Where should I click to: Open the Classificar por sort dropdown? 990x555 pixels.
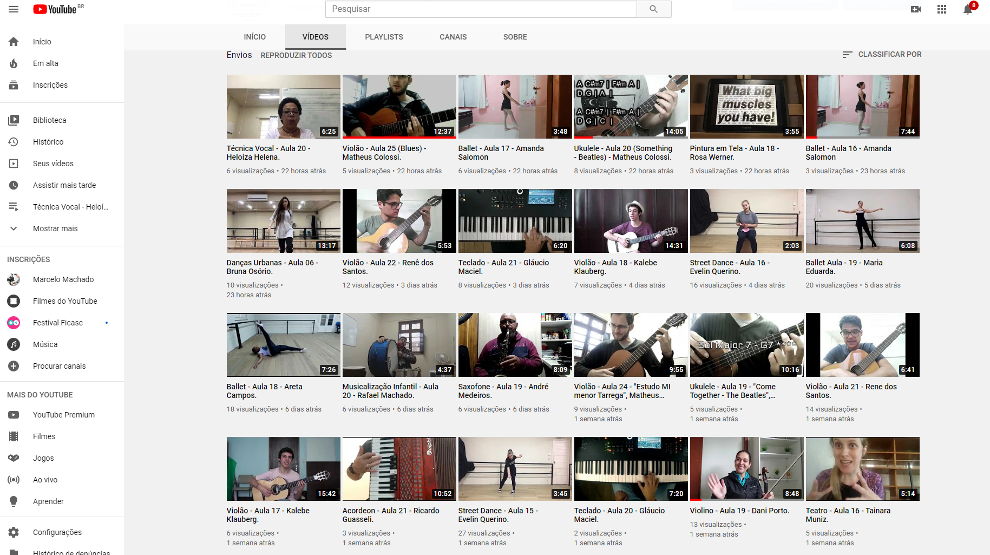(882, 54)
